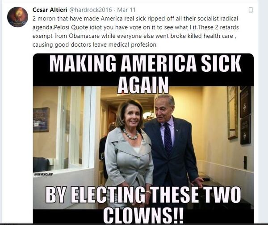The width and height of the screenshot is (268, 225).
Task: Open the attached meme image
Action: (x=143, y=139)
